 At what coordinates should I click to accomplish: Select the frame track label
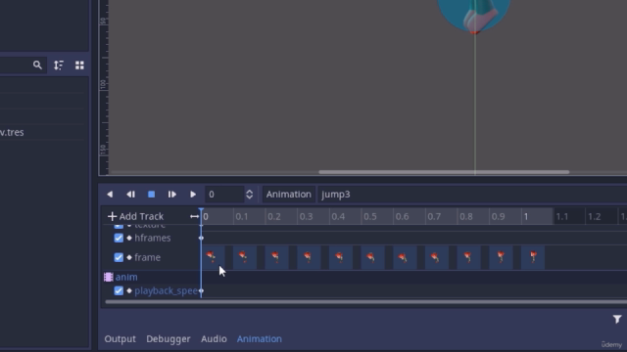click(x=147, y=257)
